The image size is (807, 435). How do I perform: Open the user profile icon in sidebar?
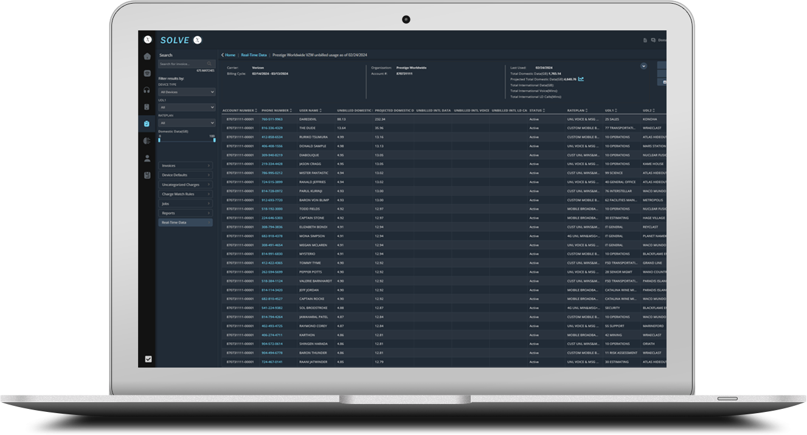[x=147, y=158]
